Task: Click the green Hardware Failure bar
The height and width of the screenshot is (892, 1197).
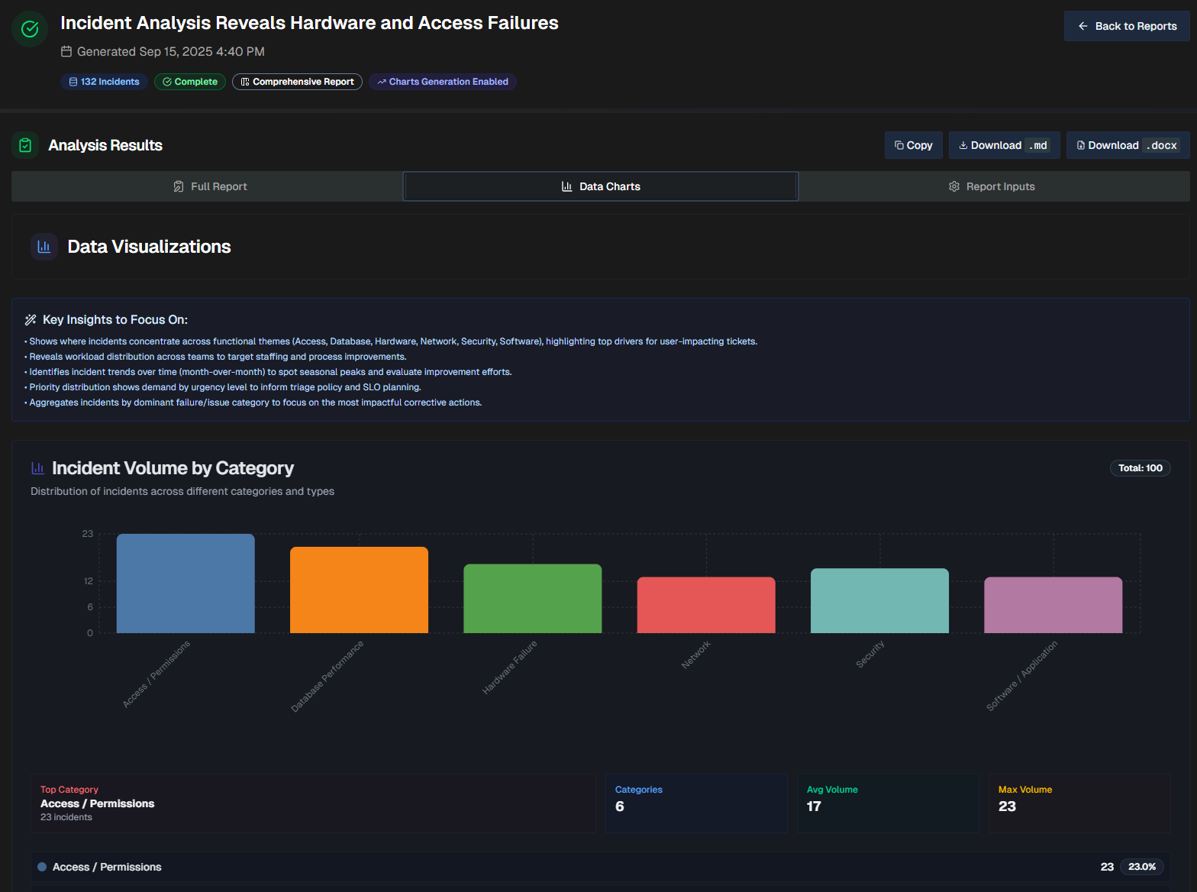Action: click(533, 598)
